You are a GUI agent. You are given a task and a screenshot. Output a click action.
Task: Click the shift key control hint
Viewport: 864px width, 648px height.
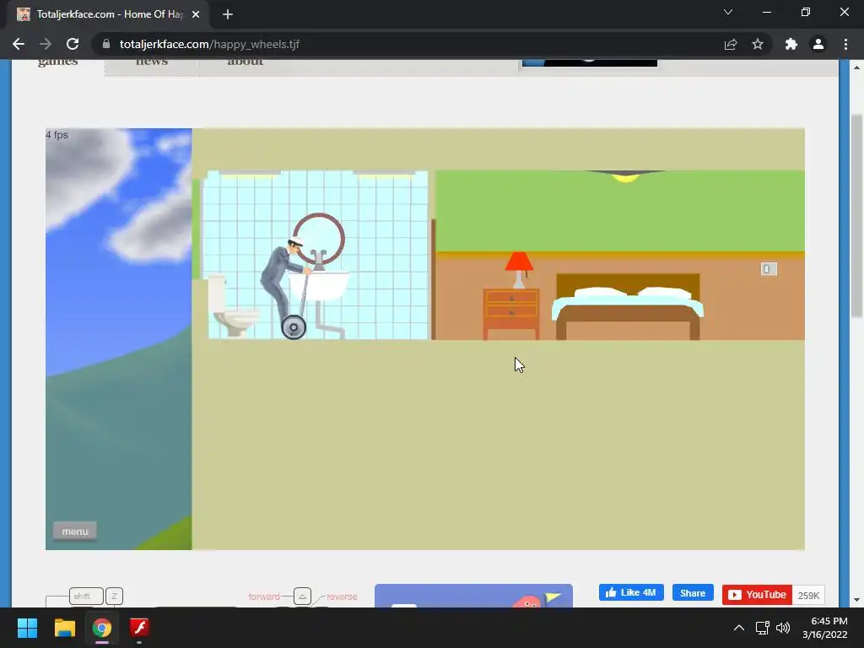click(86, 597)
